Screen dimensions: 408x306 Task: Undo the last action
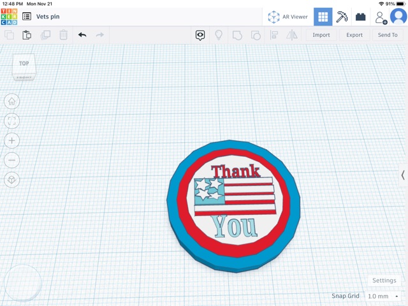click(x=82, y=35)
